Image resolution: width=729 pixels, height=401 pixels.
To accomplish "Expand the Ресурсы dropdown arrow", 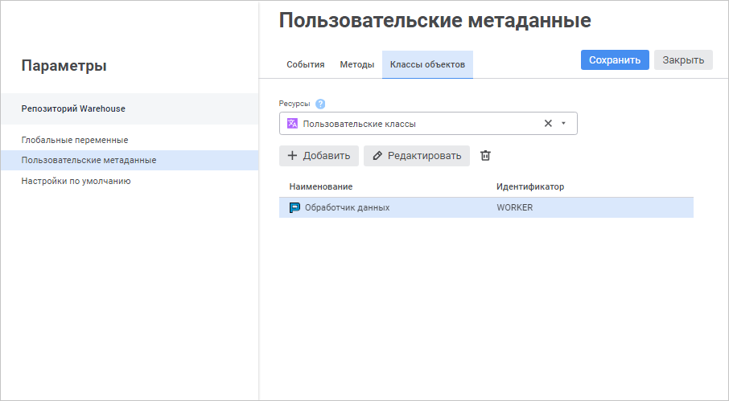I will pyautogui.click(x=563, y=124).
